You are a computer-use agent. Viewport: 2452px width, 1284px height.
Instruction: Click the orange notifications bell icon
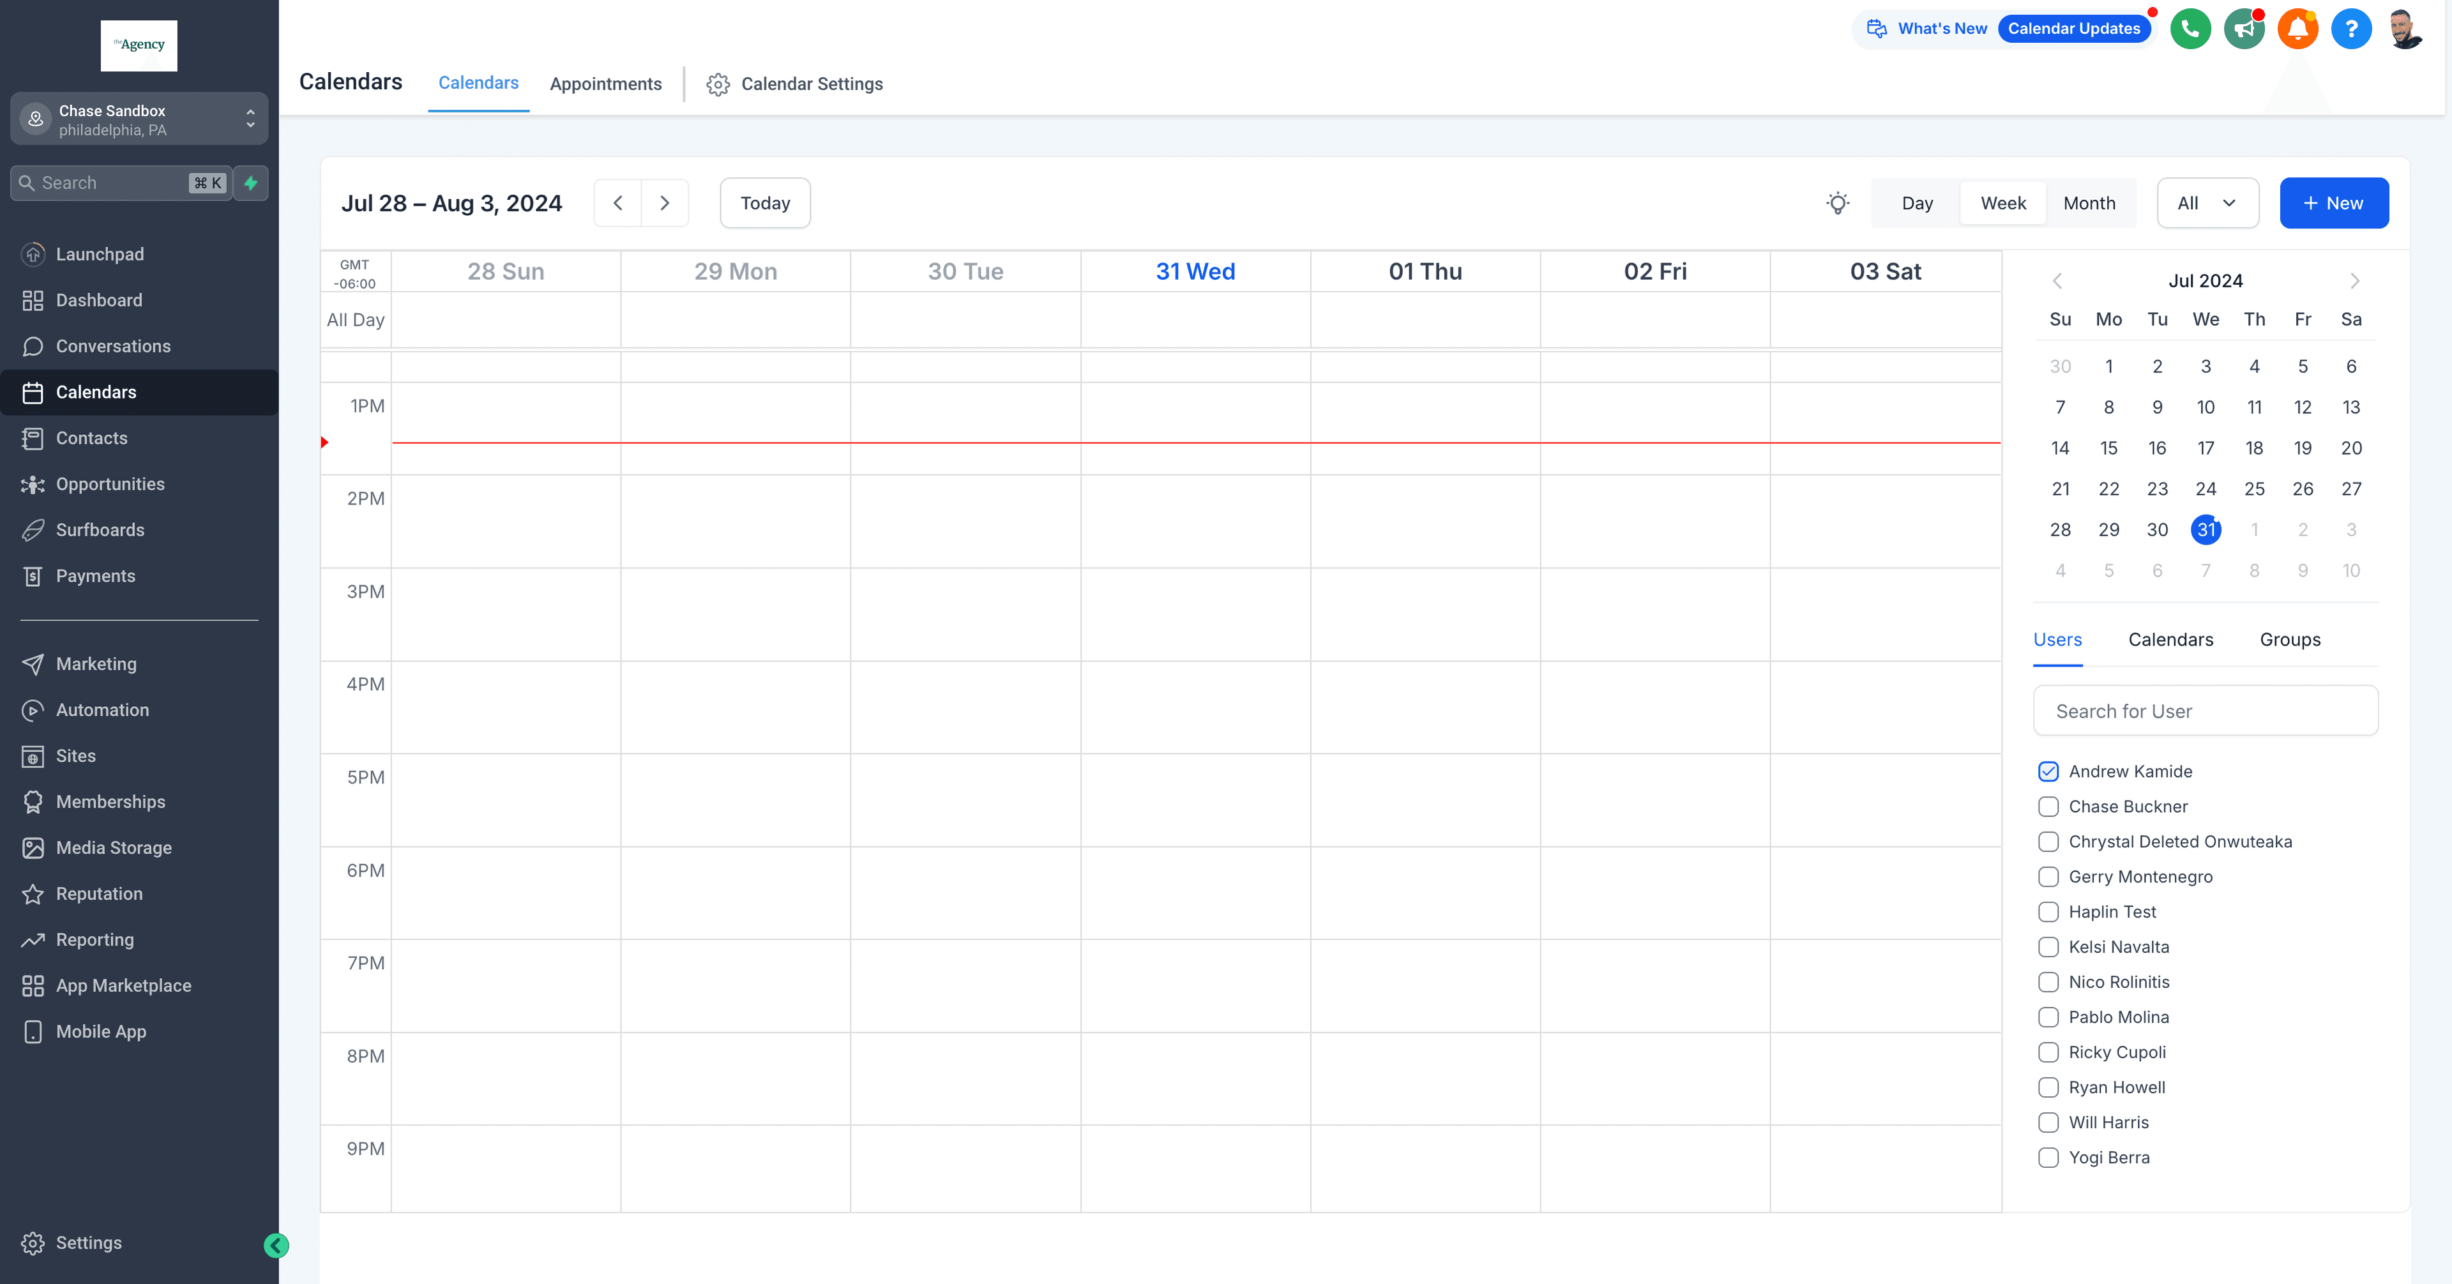coord(2298,29)
